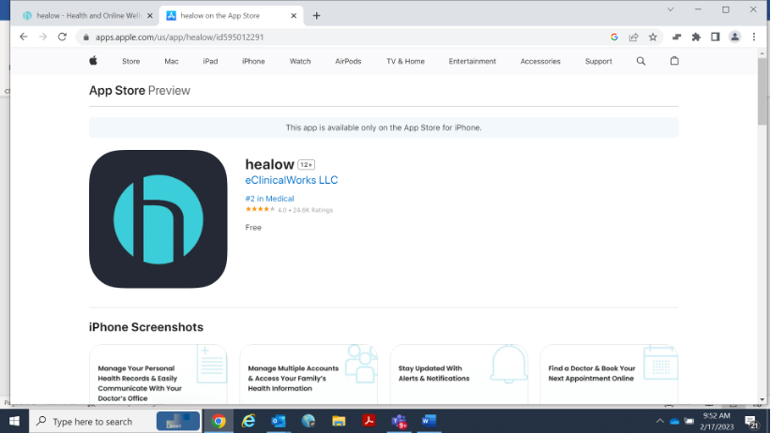Reload the App Store page
771x433 pixels.
point(62,37)
